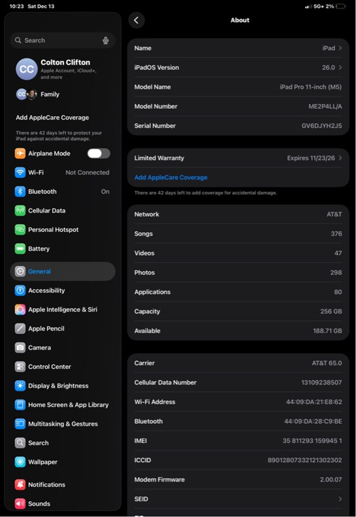Tap the microphone in the search bar
This screenshot has height=517, width=356.
(x=106, y=40)
